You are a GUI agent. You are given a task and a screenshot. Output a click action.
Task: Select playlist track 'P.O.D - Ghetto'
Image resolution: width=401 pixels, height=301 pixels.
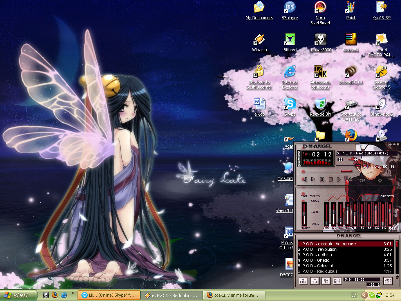coord(345,260)
